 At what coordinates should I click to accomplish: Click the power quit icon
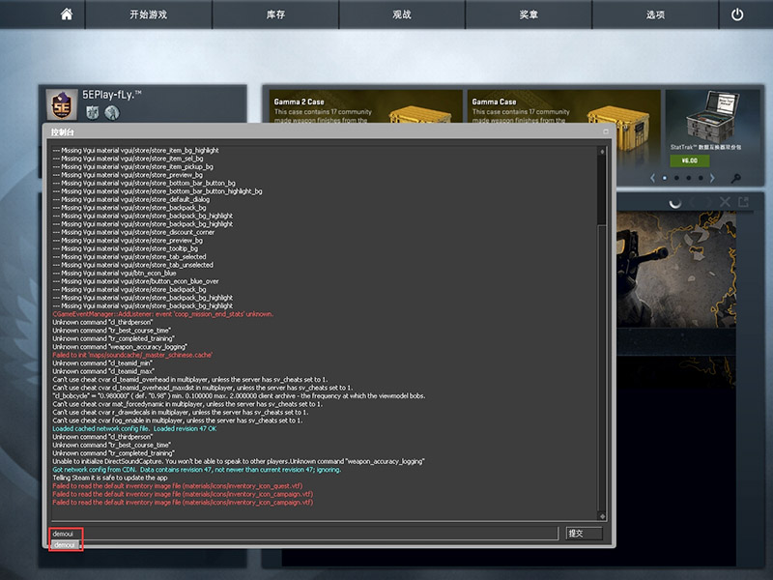[x=737, y=14]
